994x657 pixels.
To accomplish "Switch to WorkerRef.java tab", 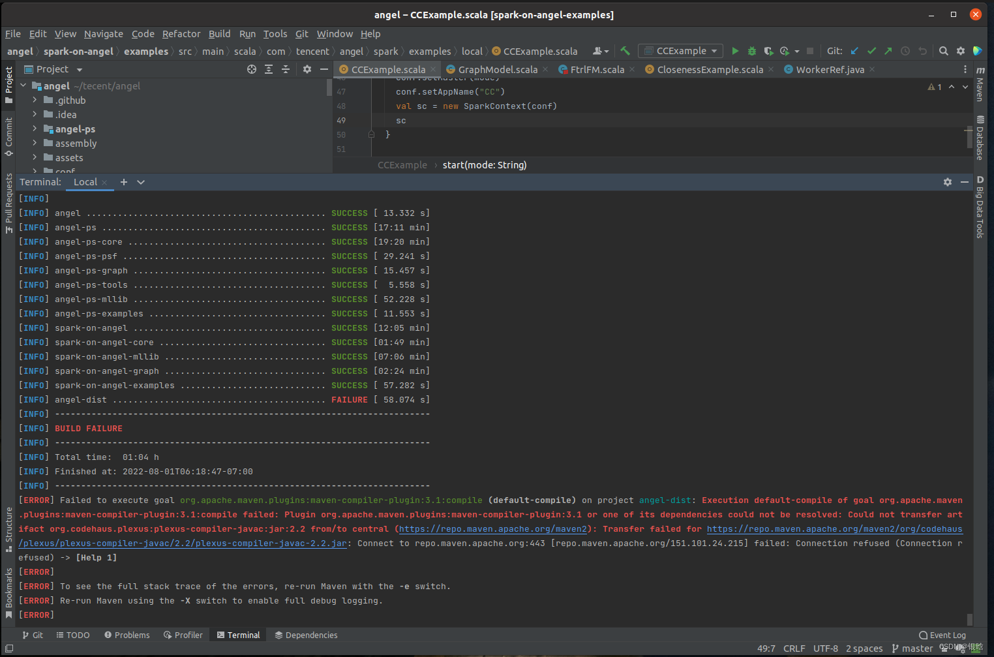I will click(830, 69).
